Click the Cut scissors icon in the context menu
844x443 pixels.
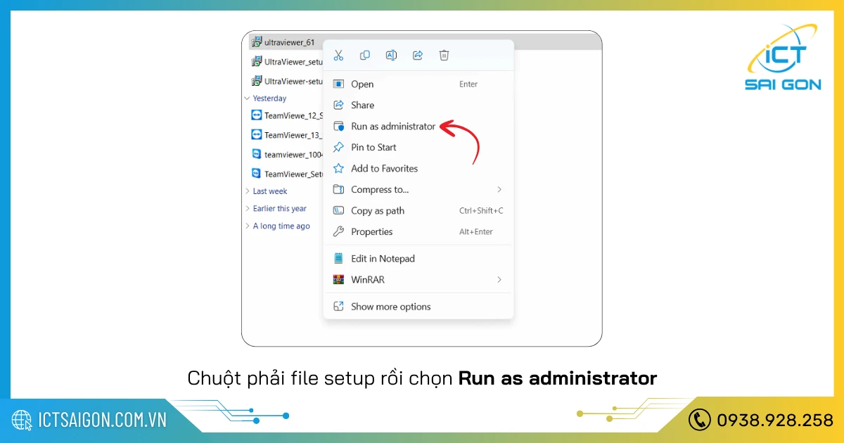[338, 55]
